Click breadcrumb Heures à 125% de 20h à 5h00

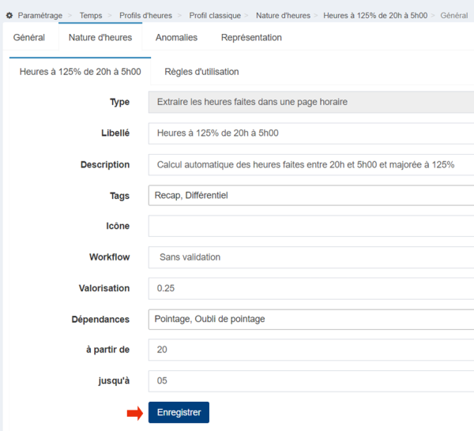coord(375,16)
